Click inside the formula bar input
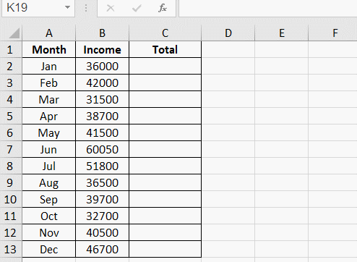The width and height of the screenshot is (357, 262). [x=268, y=8]
